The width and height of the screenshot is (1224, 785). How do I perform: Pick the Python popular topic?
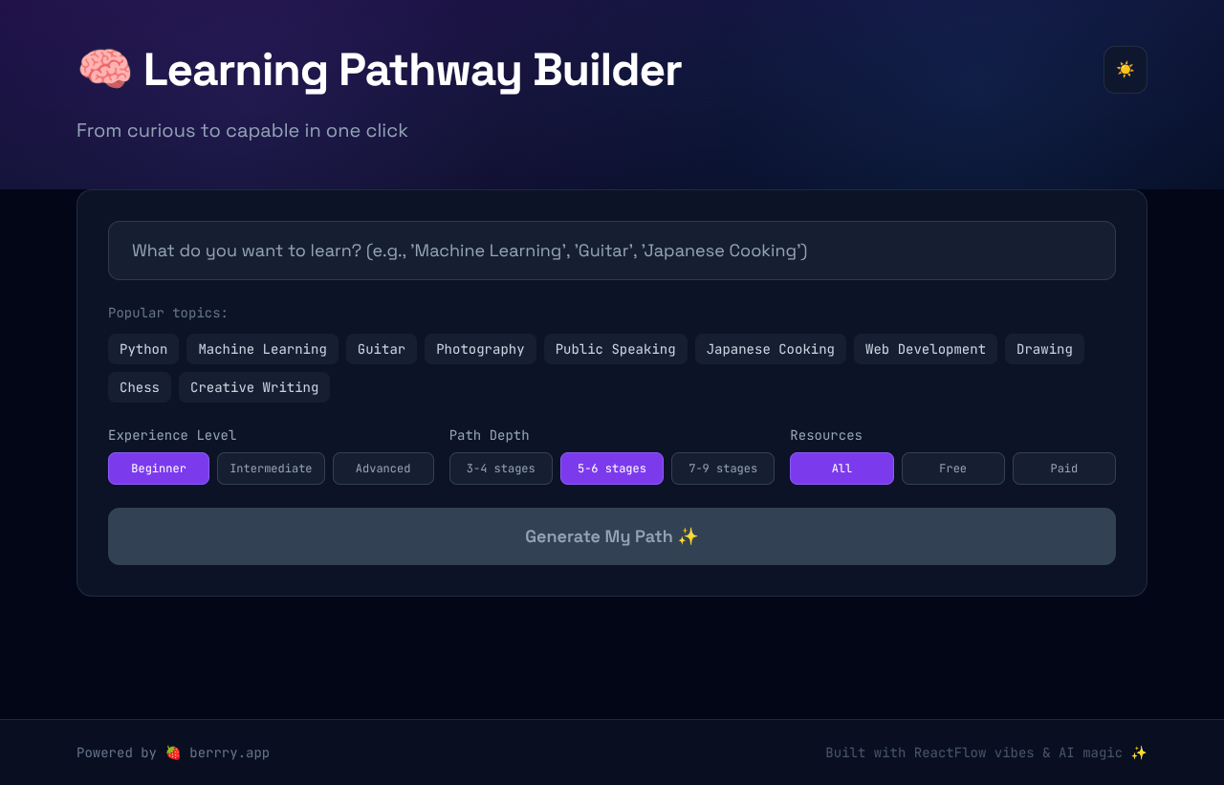[x=143, y=349]
